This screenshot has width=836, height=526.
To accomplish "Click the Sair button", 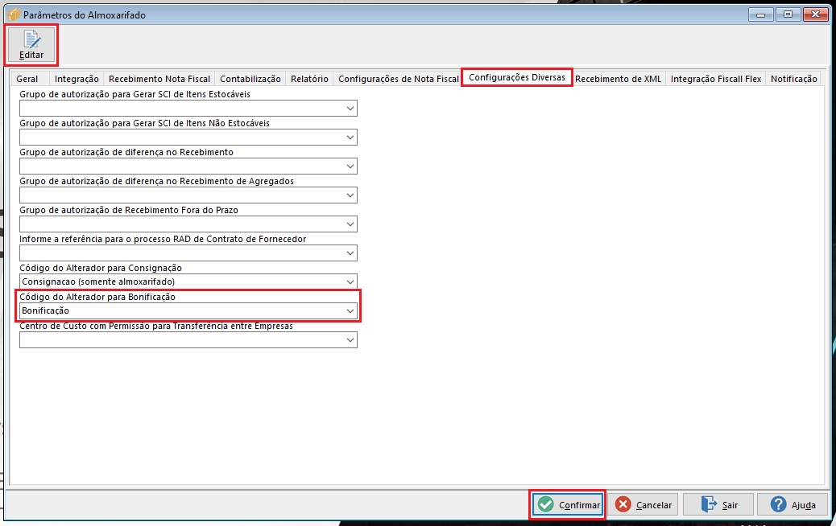I will (x=718, y=504).
